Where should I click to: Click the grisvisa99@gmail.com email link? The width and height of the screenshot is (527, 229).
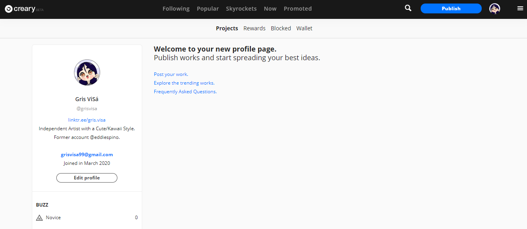(x=87, y=155)
